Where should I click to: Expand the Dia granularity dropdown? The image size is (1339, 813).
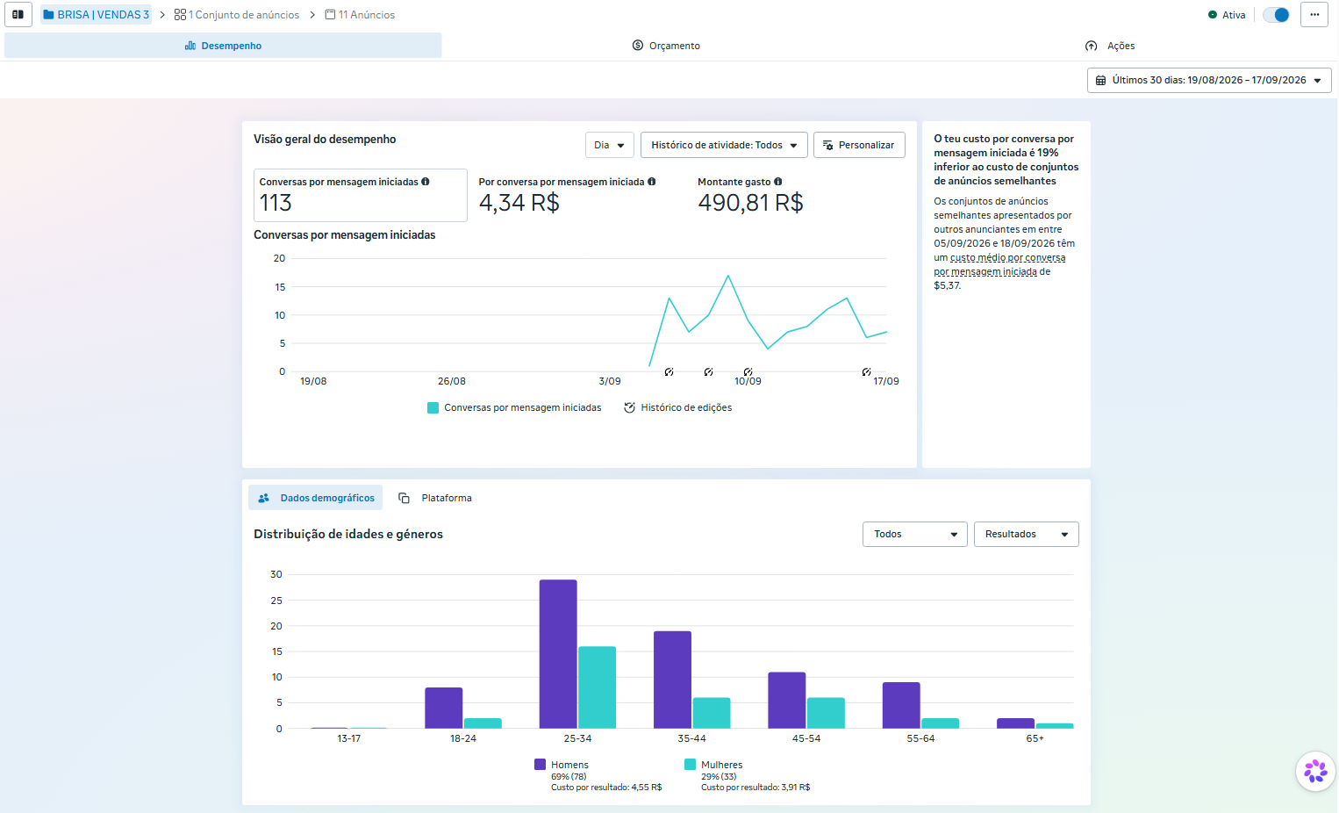pos(610,145)
